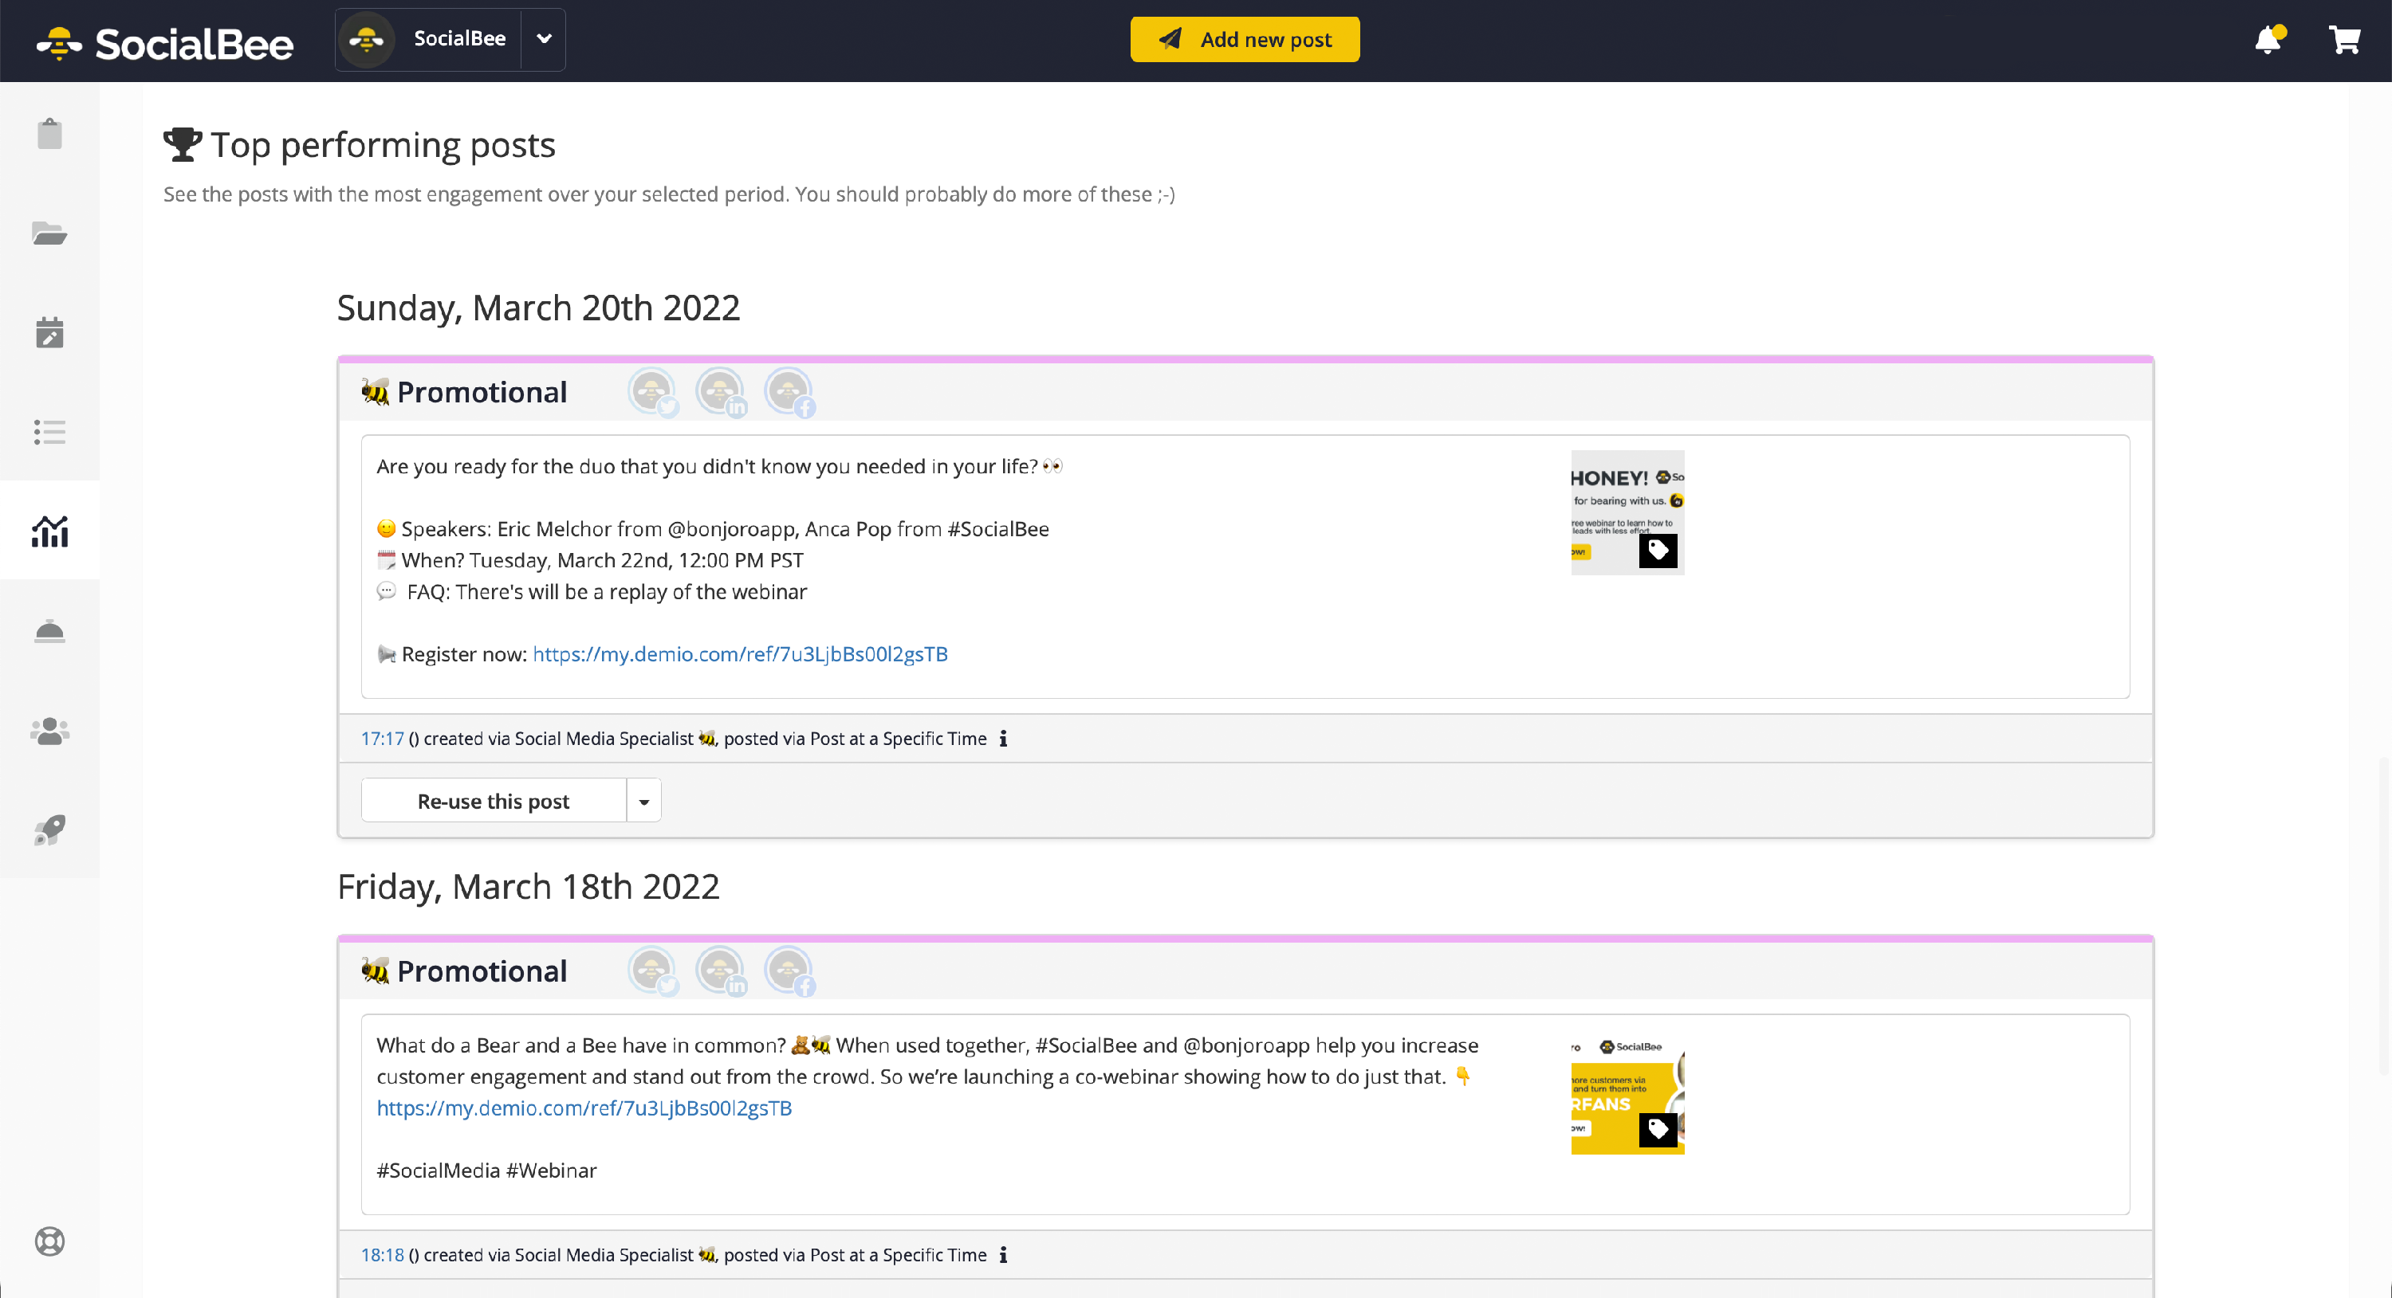The image size is (2392, 1298).
Task: Expand the workspace switcher dropdown arrow
Action: point(544,39)
